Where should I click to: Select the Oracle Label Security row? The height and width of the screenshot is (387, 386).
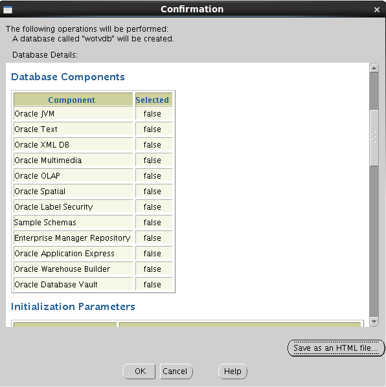(x=93, y=207)
